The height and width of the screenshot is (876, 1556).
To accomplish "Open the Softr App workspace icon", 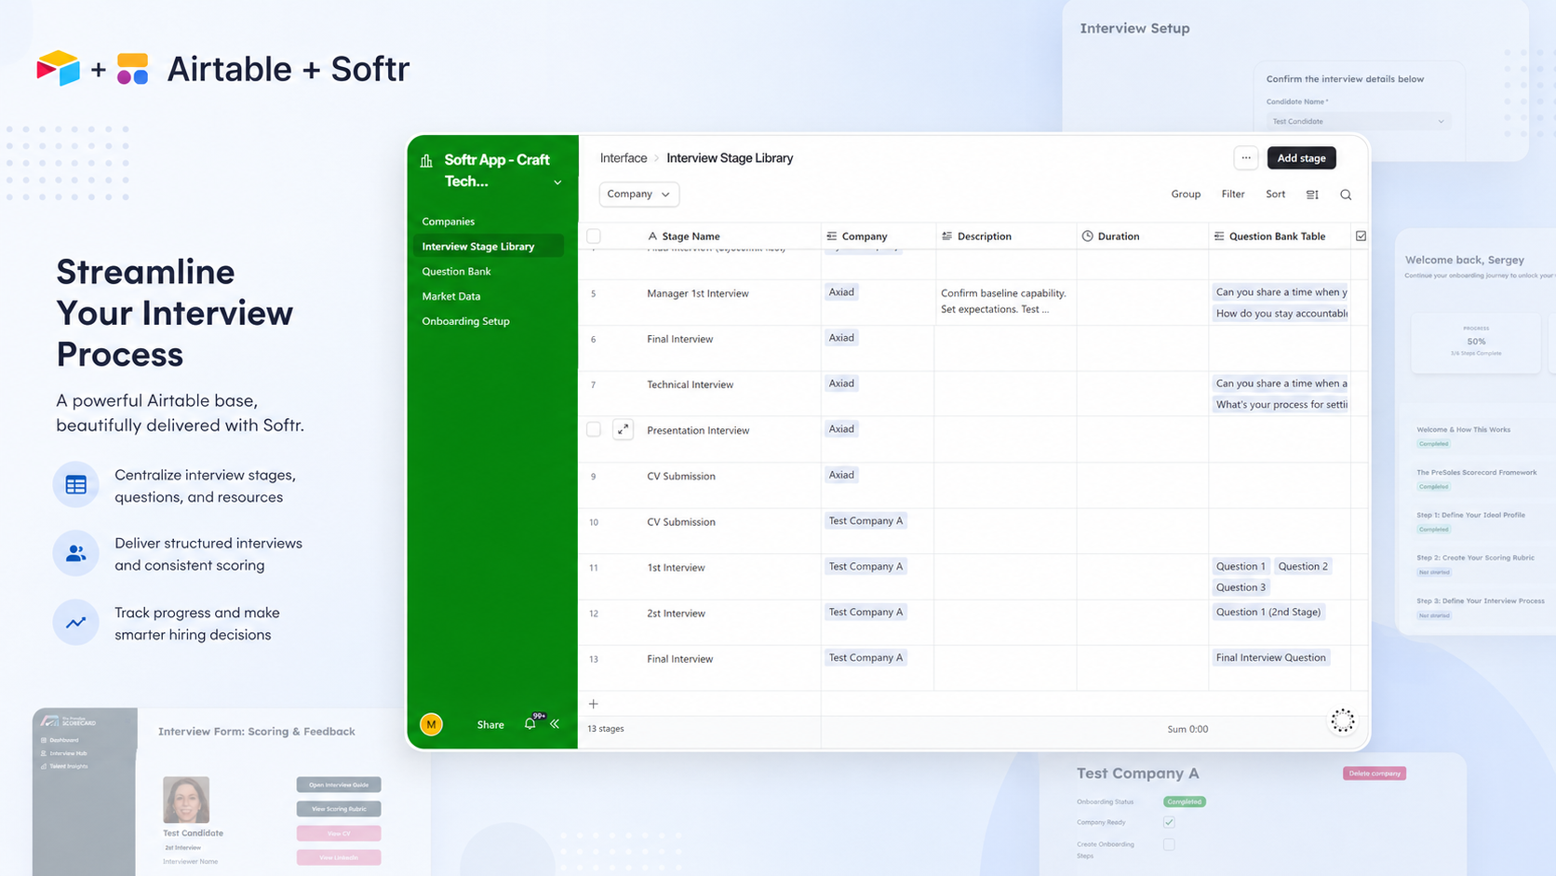I will [426, 160].
